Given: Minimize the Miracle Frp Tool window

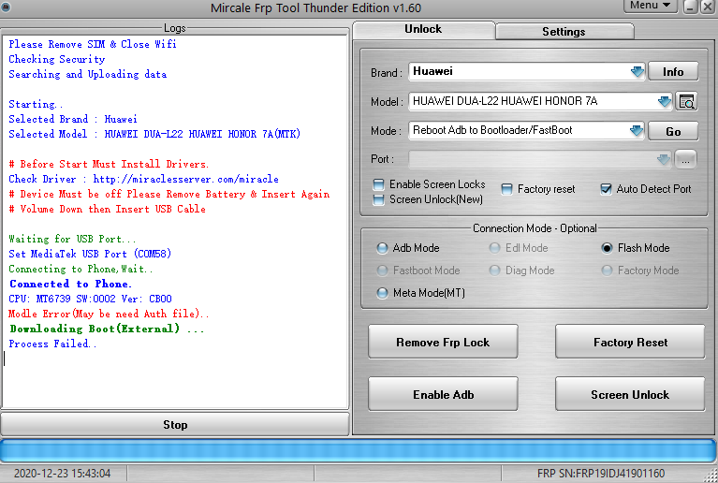Looking at the screenshot, I should 691,7.
